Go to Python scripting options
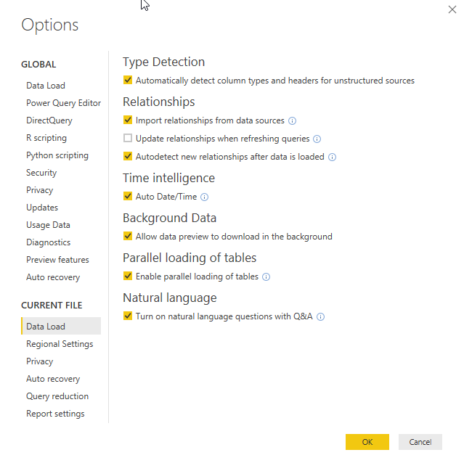Image resolution: width=464 pixels, height=471 pixels. [57, 155]
